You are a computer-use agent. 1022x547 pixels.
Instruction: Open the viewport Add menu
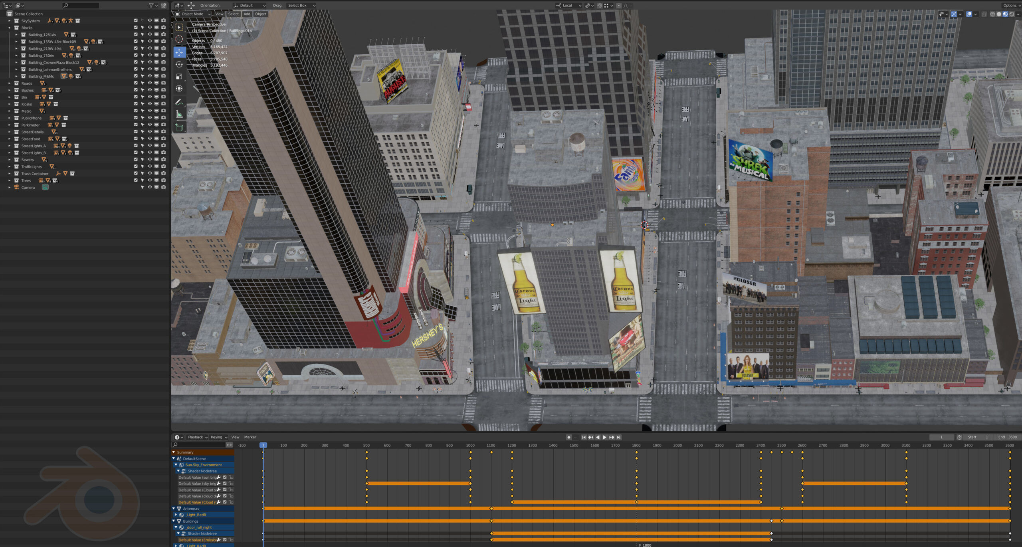247,14
